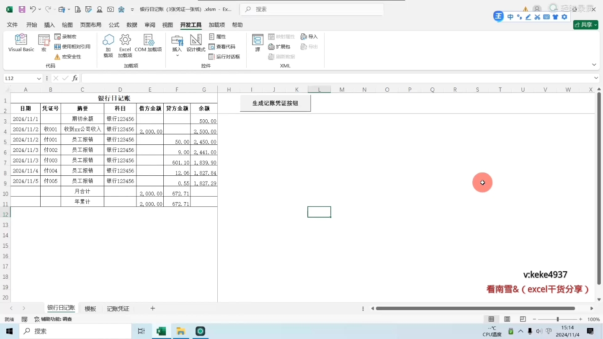Image resolution: width=603 pixels, height=339 pixels.
Task: Switch to the 视图 View tab
Action: click(167, 25)
